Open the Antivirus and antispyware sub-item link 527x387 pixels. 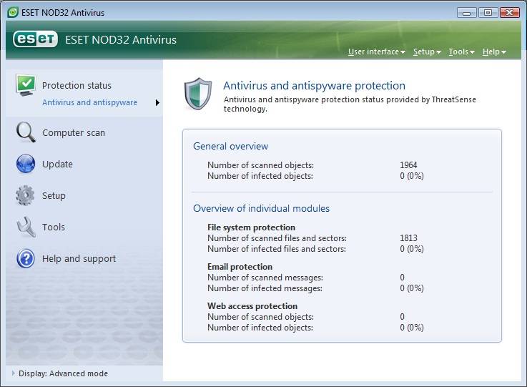89,102
